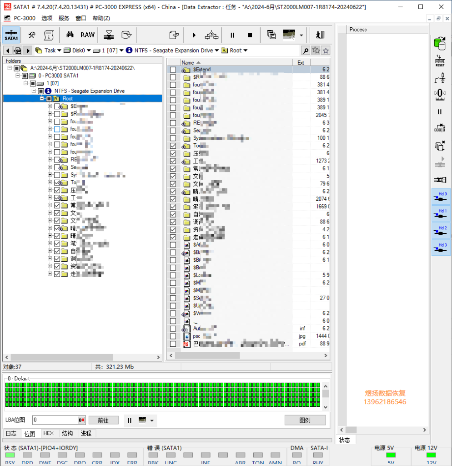Open the 服务 menu

pyautogui.click(x=64, y=18)
